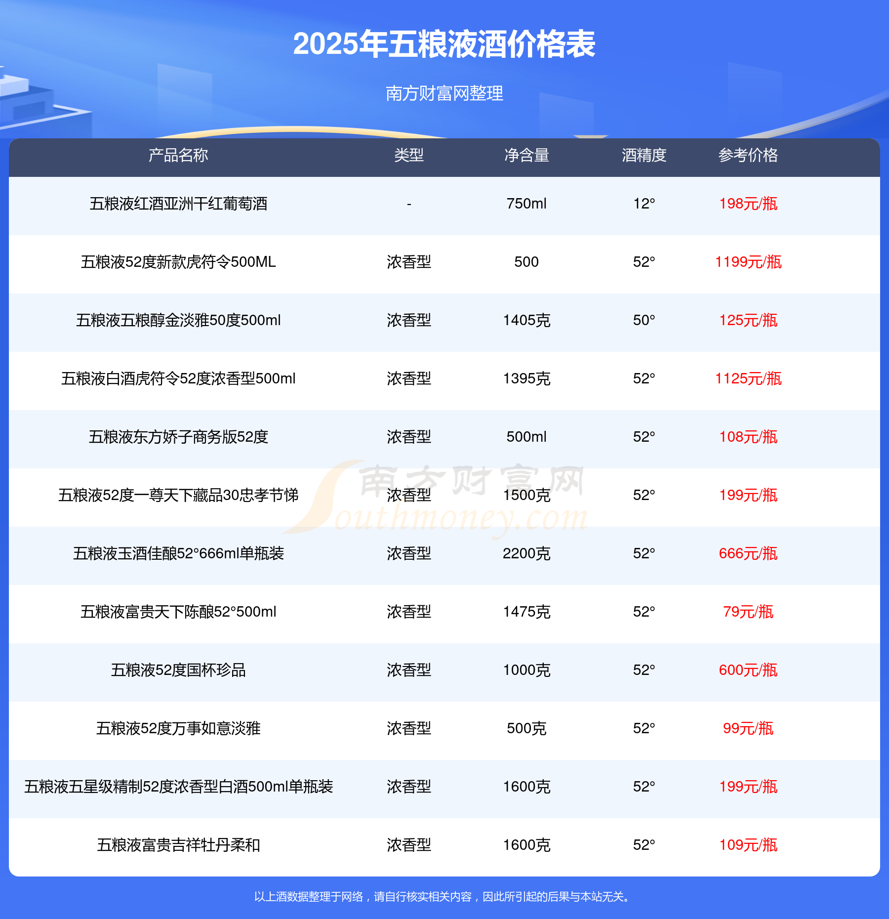
Task: Select the 酒精度 column header
Action: (644, 155)
